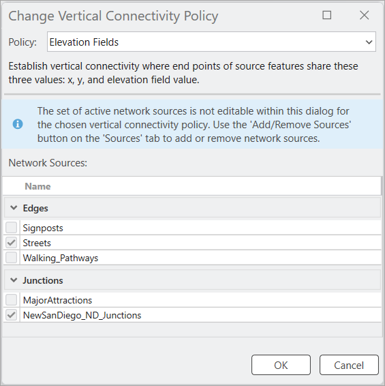Select the Elevation Fields policy box
Image resolution: width=385 pixels, height=386 pixels.
pyautogui.click(x=211, y=42)
